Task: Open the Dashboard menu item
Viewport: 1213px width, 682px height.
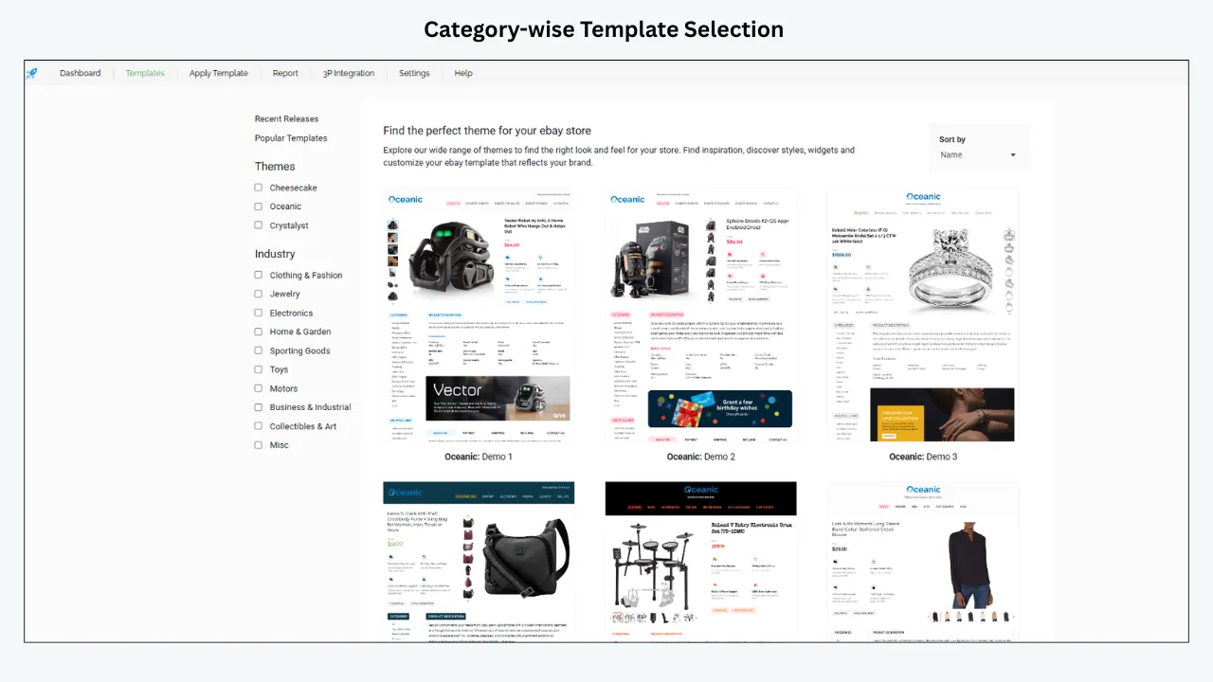Action: [x=80, y=73]
